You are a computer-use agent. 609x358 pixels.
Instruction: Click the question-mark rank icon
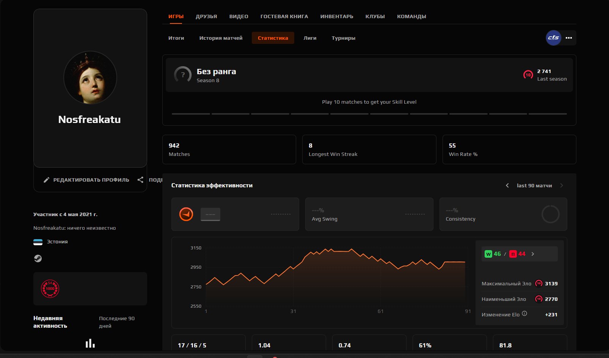(183, 75)
